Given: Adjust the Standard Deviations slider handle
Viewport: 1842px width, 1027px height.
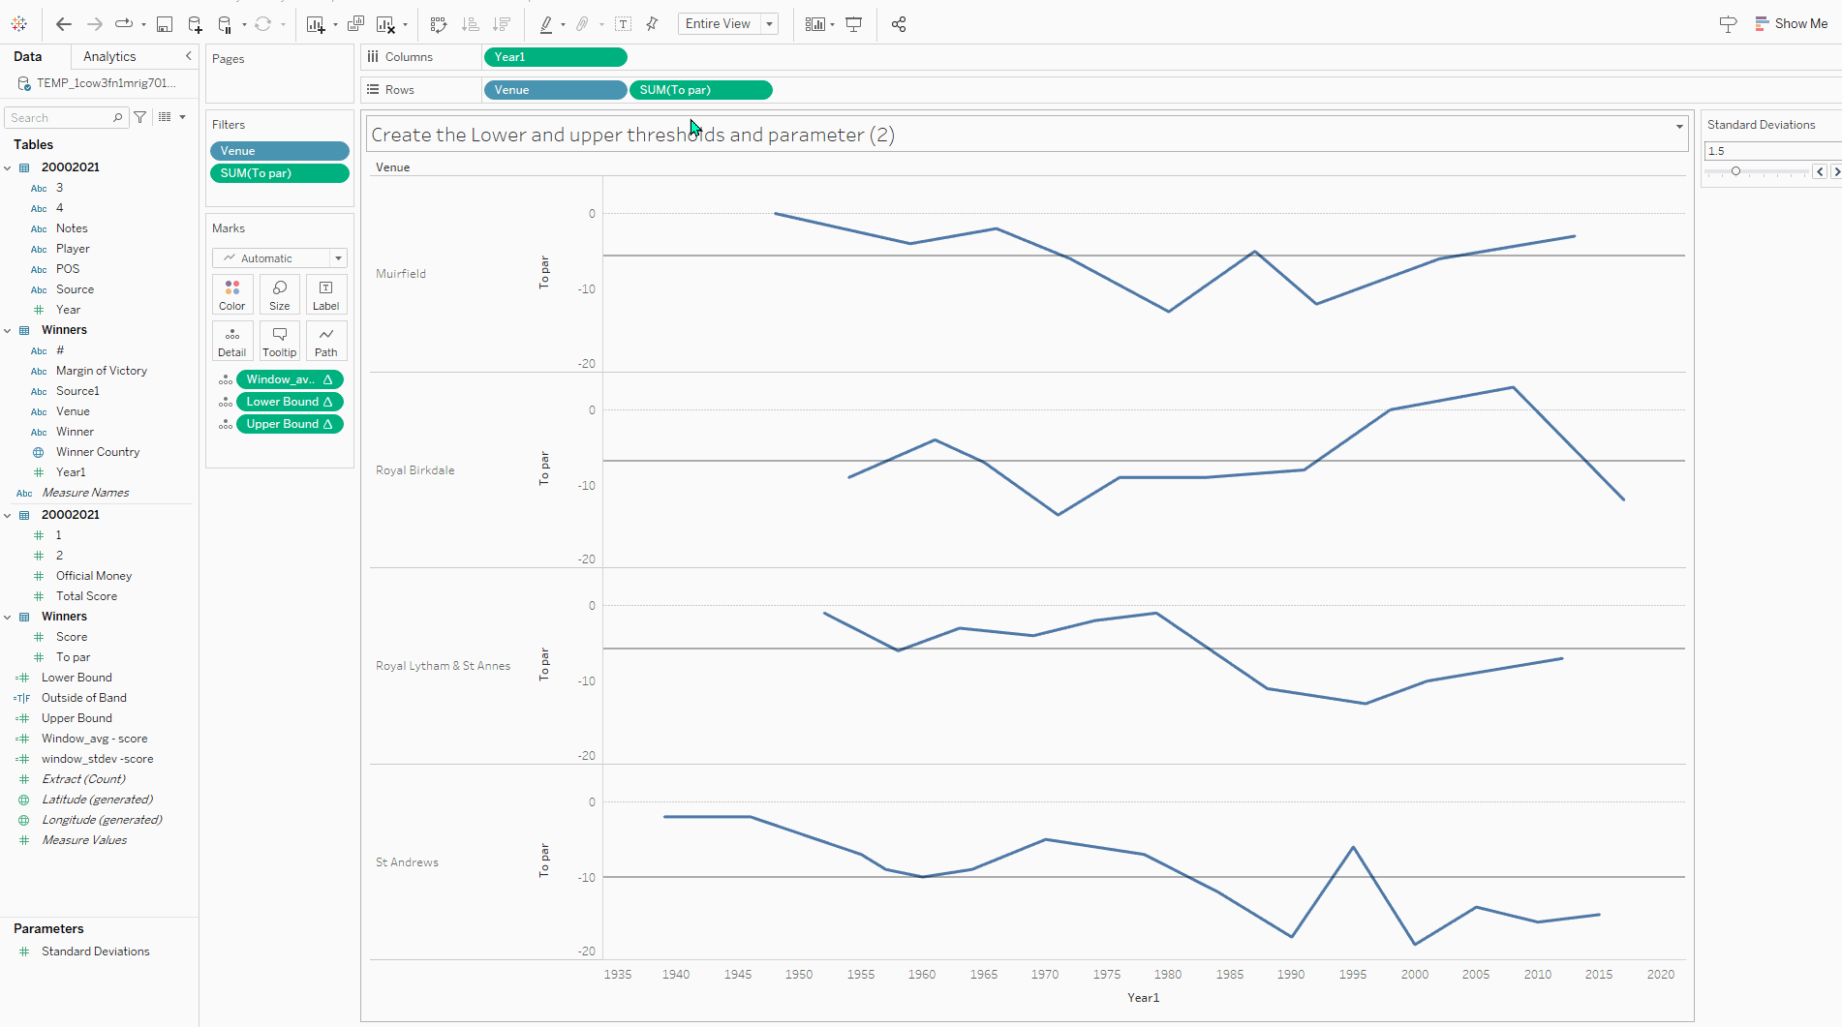Looking at the screenshot, I should coord(1735,171).
